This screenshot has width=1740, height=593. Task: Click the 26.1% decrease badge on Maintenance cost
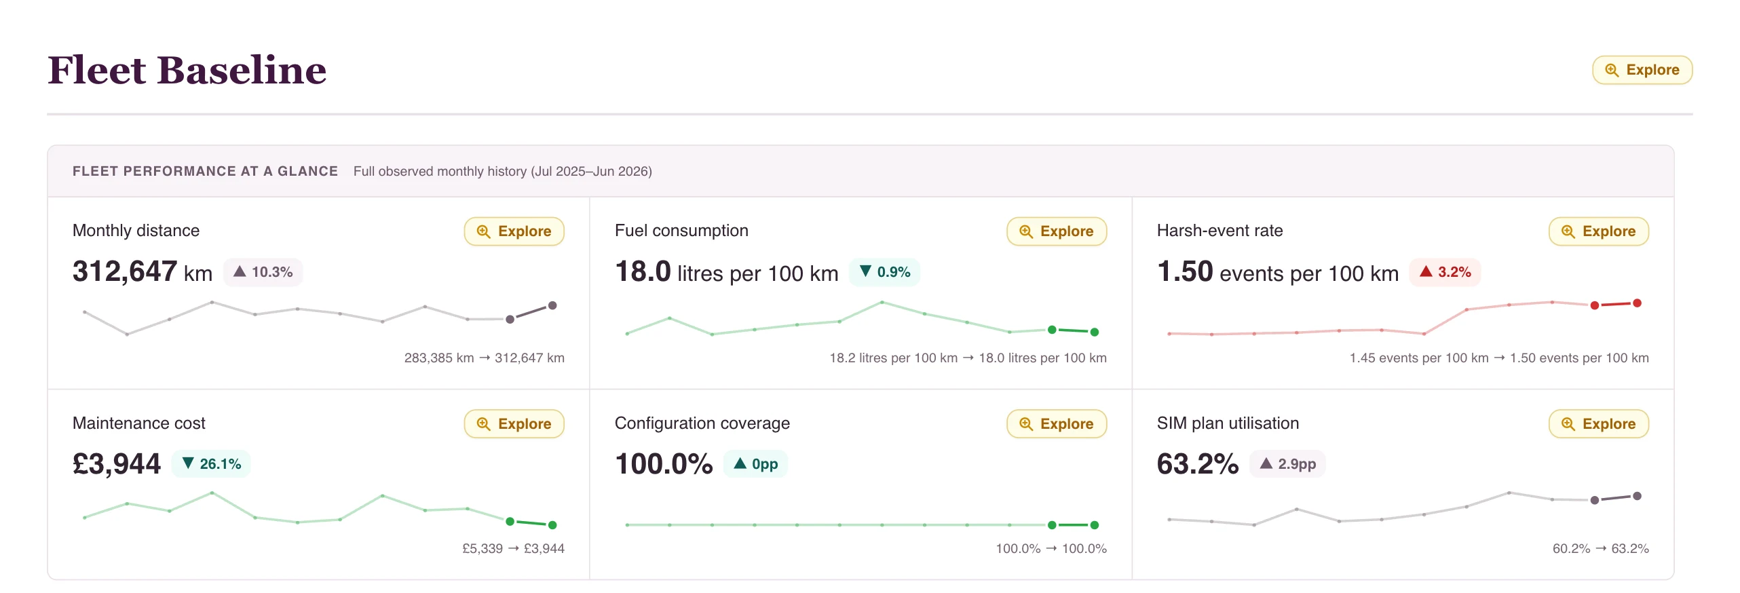211,464
